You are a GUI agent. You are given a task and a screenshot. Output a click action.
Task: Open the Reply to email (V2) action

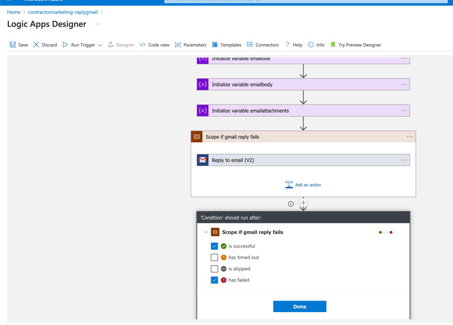click(x=303, y=160)
